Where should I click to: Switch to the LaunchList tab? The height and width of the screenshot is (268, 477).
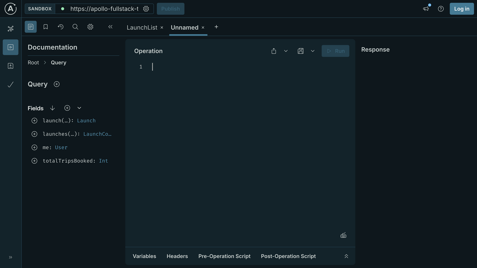click(x=142, y=27)
